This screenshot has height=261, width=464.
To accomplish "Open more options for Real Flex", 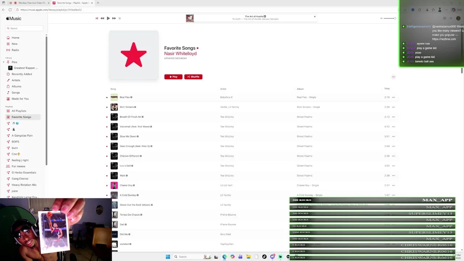I will (393, 98).
